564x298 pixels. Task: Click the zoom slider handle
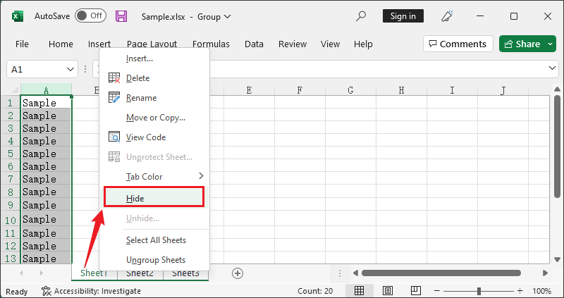pos(479,290)
